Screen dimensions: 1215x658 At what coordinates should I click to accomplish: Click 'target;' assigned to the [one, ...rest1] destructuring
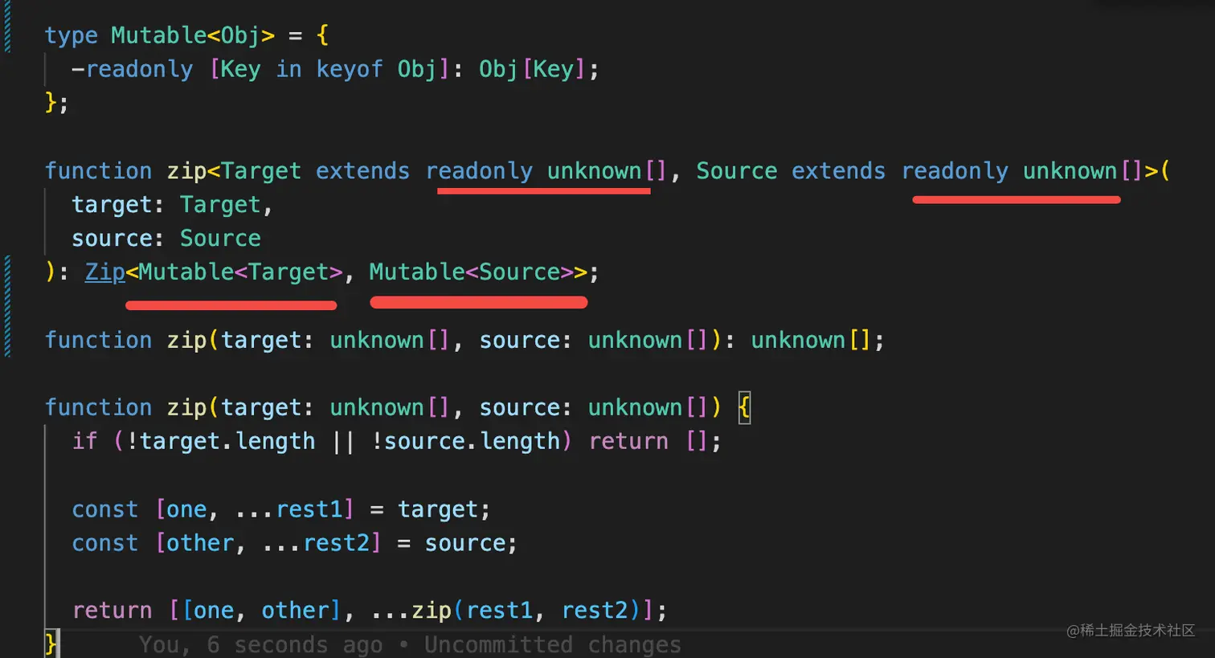(x=444, y=510)
